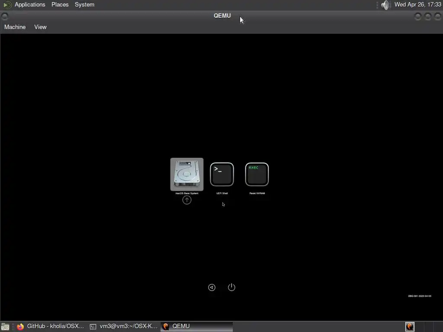
Task: Click the macOS Base System label
Action: pos(187,193)
